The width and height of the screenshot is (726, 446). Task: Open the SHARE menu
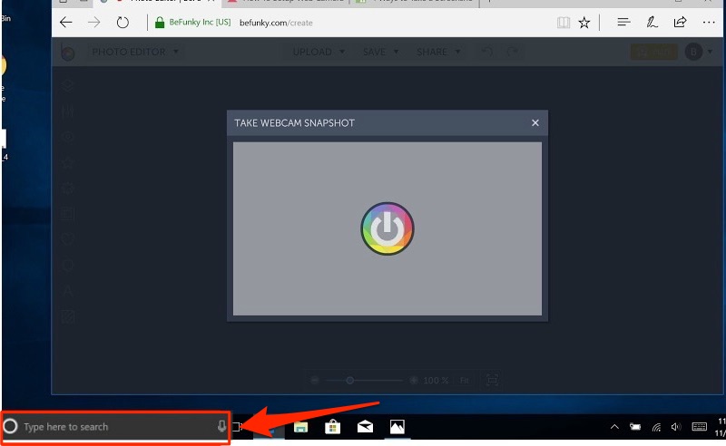point(438,52)
